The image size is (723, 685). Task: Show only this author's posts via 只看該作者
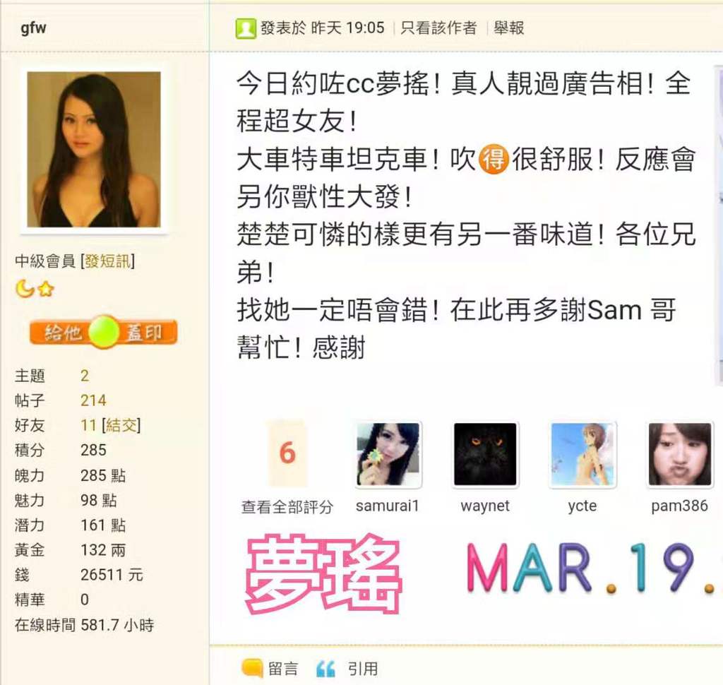[x=438, y=28]
